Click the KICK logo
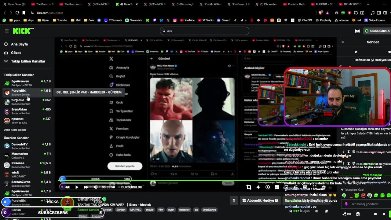 tap(23, 31)
